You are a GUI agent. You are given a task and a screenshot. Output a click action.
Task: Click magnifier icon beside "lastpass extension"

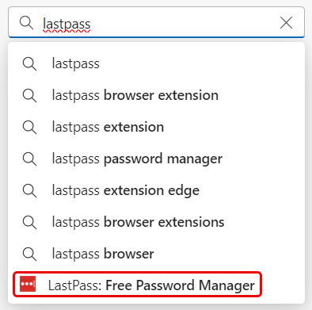(29, 128)
